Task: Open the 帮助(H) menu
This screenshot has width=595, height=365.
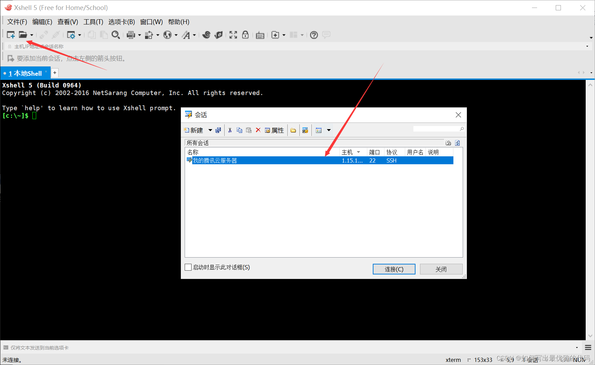Action: point(179,22)
